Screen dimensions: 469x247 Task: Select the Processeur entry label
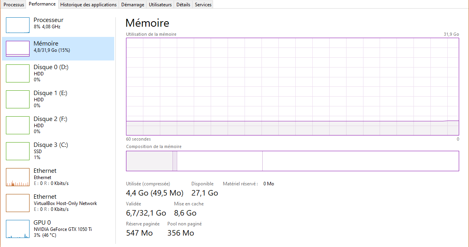[x=48, y=20]
